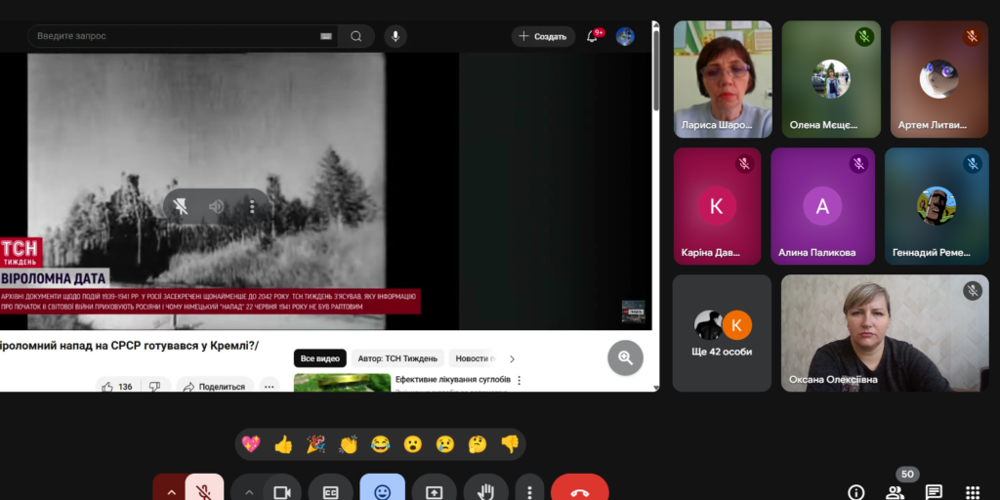Select Артем Литви... participant tile
Image resolution: width=1000 pixels, height=500 pixels.
[939, 79]
